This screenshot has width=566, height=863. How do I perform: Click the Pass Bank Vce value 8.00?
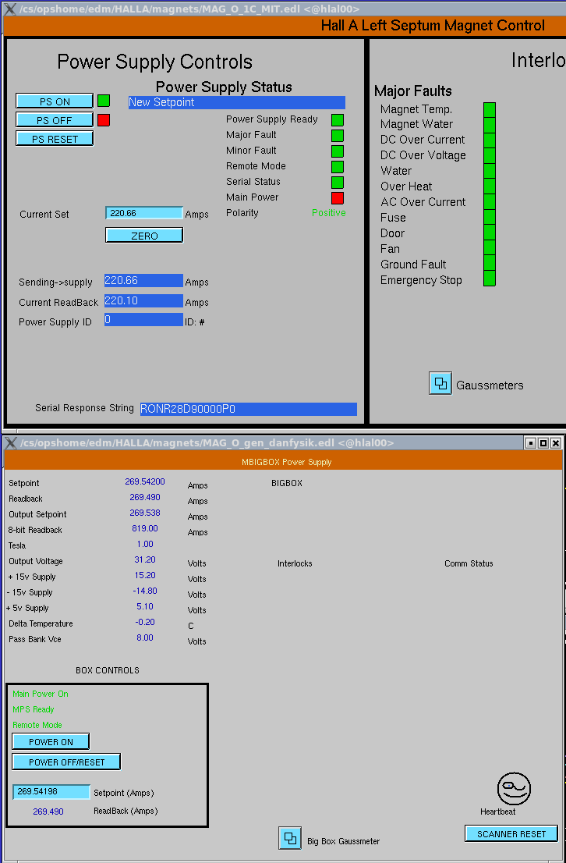point(145,637)
